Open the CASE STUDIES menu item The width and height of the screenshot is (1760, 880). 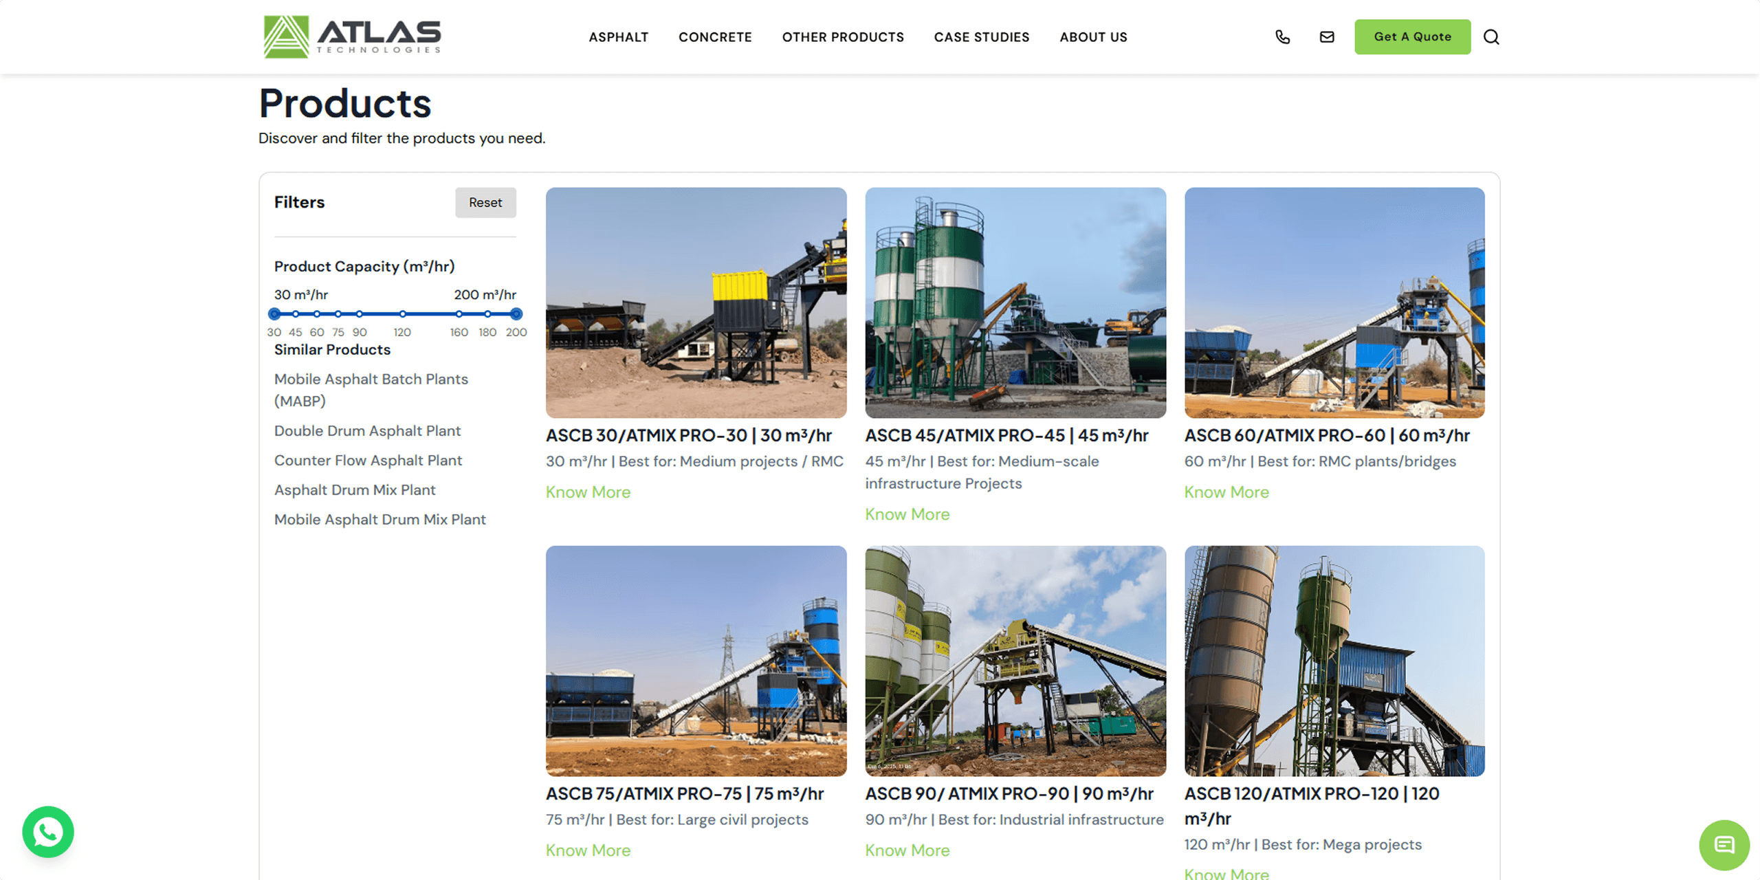click(982, 37)
